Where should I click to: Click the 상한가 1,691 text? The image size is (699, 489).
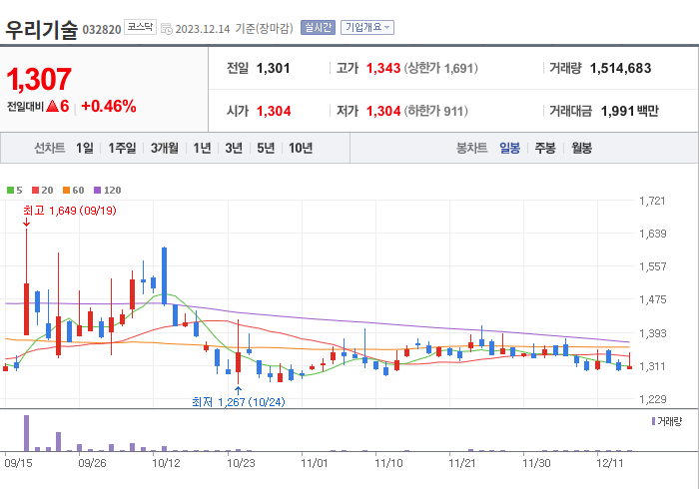tap(441, 68)
